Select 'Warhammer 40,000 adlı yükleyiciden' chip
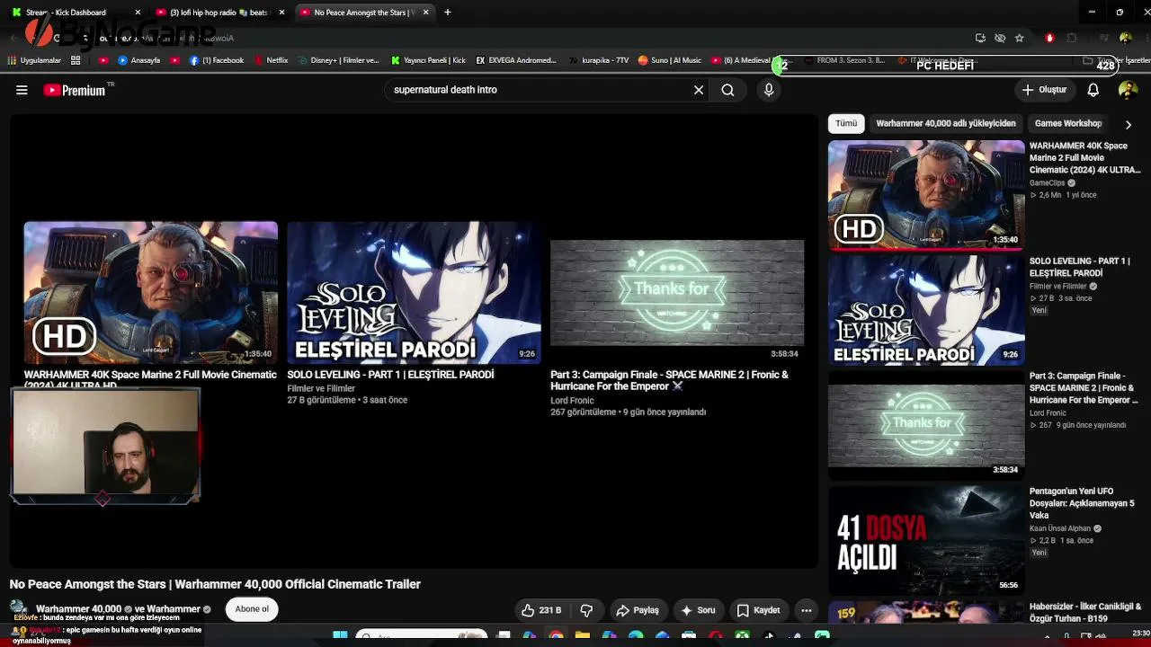This screenshot has width=1151, height=647. [946, 123]
